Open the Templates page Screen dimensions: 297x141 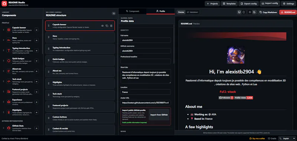click(229, 4)
